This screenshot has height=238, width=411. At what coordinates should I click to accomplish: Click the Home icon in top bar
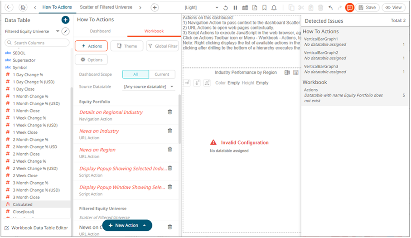click(x=24, y=8)
